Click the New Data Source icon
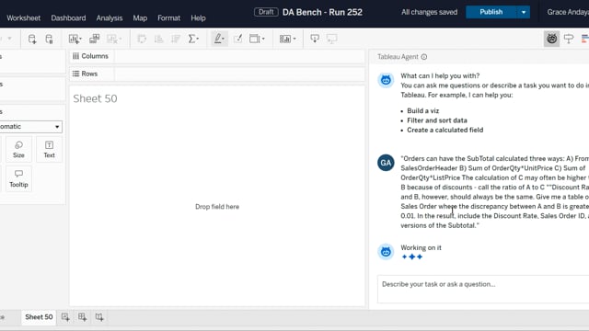 pos(32,39)
